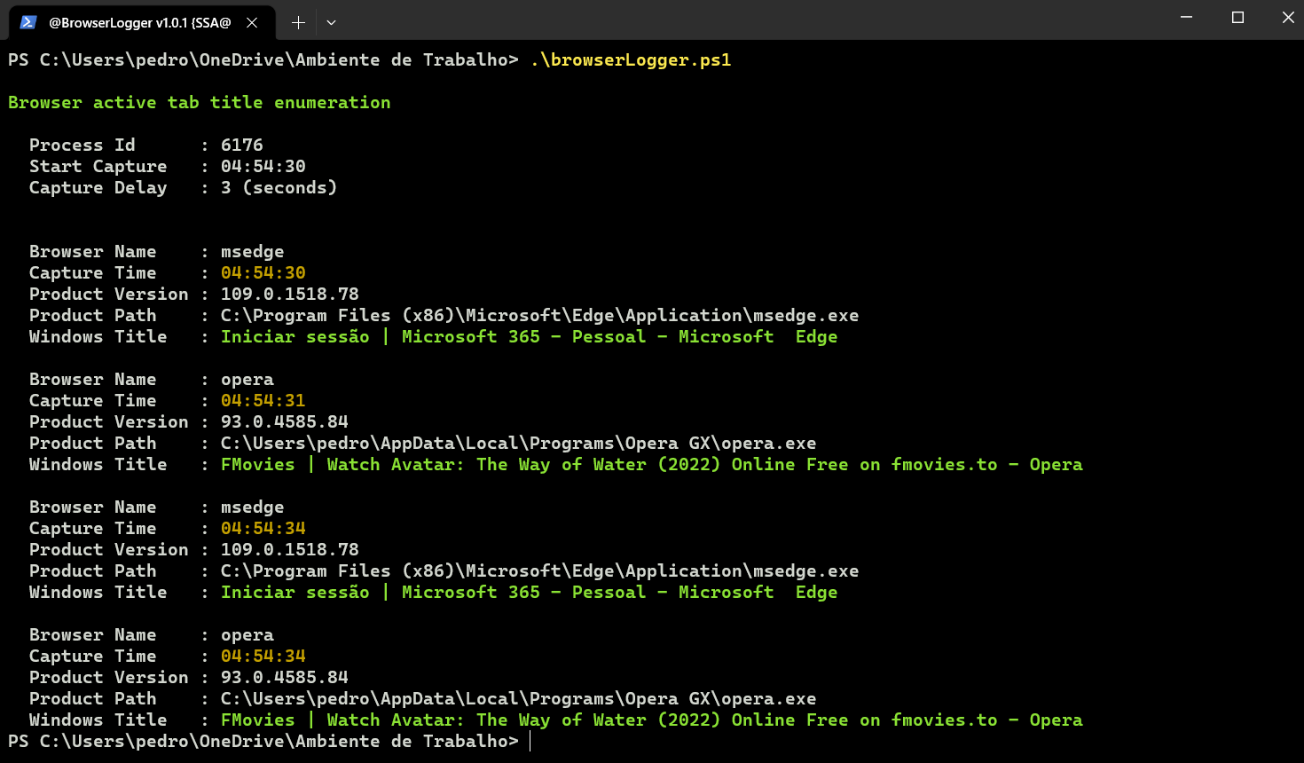
Task: Click the orange capture time 04:54:30
Action: pos(263,273)
